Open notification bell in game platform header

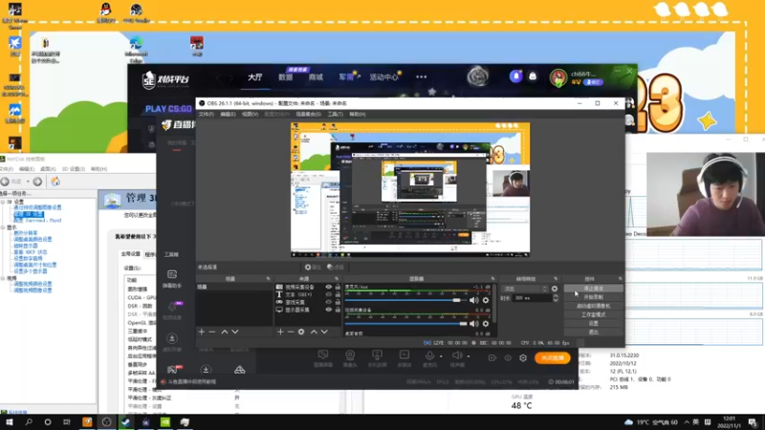tap(515, 76)
